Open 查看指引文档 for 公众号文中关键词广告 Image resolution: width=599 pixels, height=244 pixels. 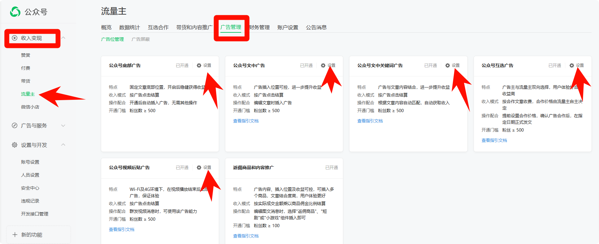(x=370, y=121)
